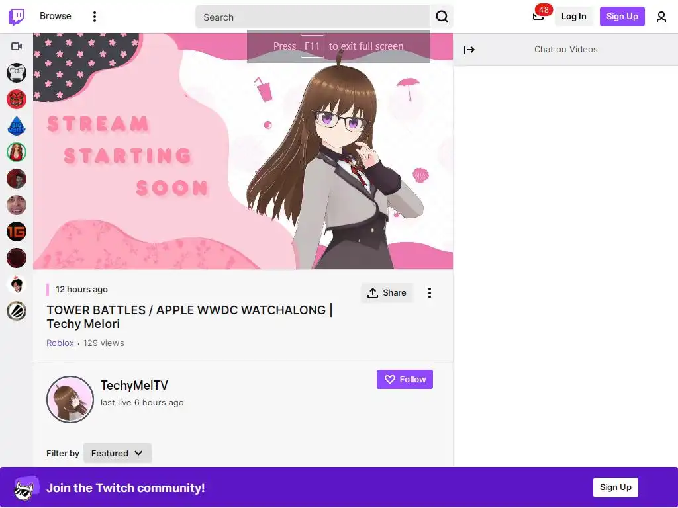Open TechyMelTV profile avatar
Screen dimensions: 678x508
point(70,399)
